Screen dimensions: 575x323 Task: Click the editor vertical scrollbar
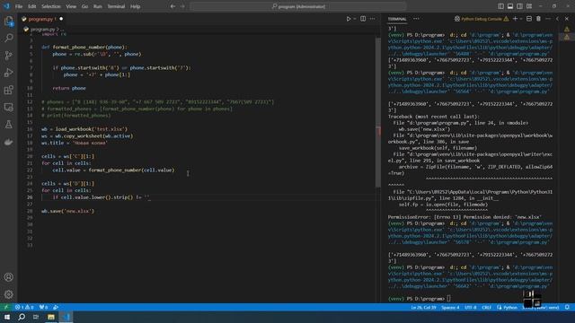377,112
